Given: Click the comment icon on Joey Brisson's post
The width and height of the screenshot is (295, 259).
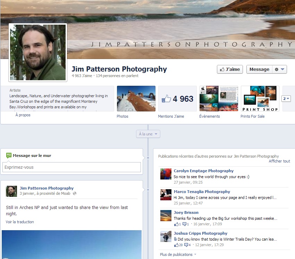Looking at the screenshot, I should [185, 224].
